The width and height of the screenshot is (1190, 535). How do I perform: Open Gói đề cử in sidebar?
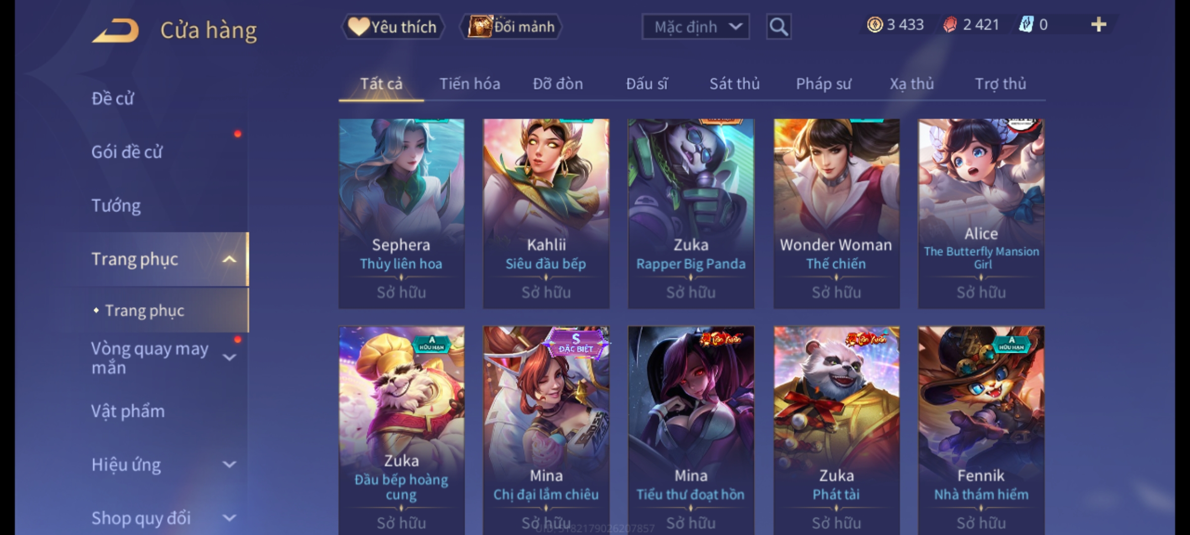(127, 152)
